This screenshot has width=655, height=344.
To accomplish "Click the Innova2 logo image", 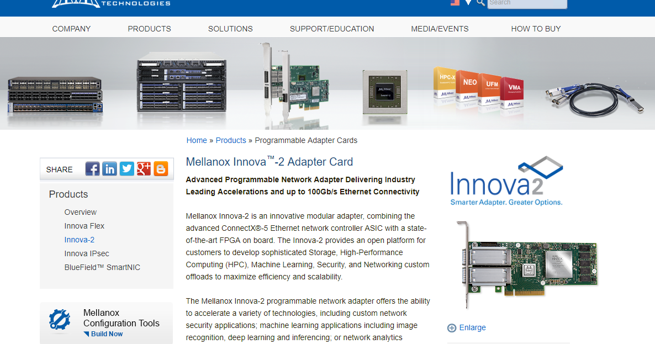I will tap(506, 181).
